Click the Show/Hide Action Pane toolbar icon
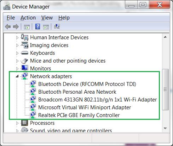 click(46, 27)
